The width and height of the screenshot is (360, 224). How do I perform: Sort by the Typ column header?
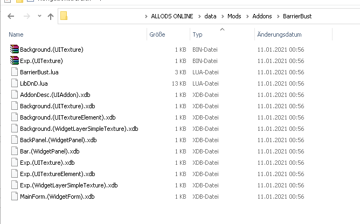[x=197, y=34]
